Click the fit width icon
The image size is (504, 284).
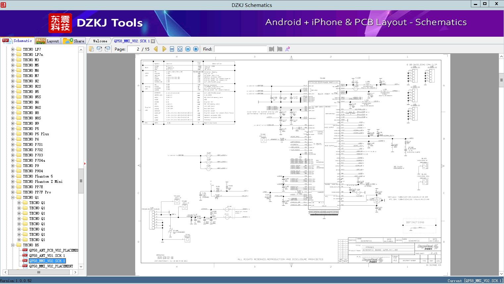(x=172, y=49)
